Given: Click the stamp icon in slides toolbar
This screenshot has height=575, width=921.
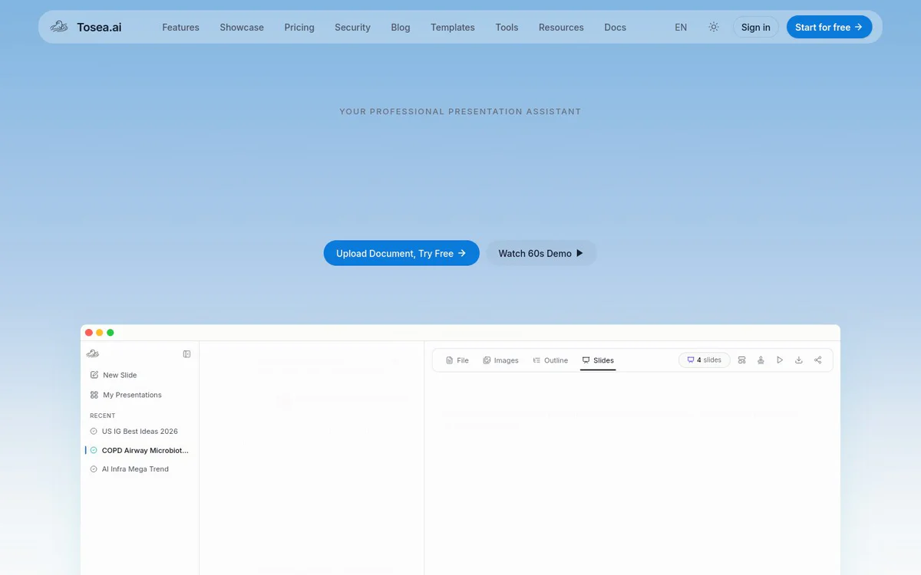Looking at the screenshot, I should (x=761, y=360).
